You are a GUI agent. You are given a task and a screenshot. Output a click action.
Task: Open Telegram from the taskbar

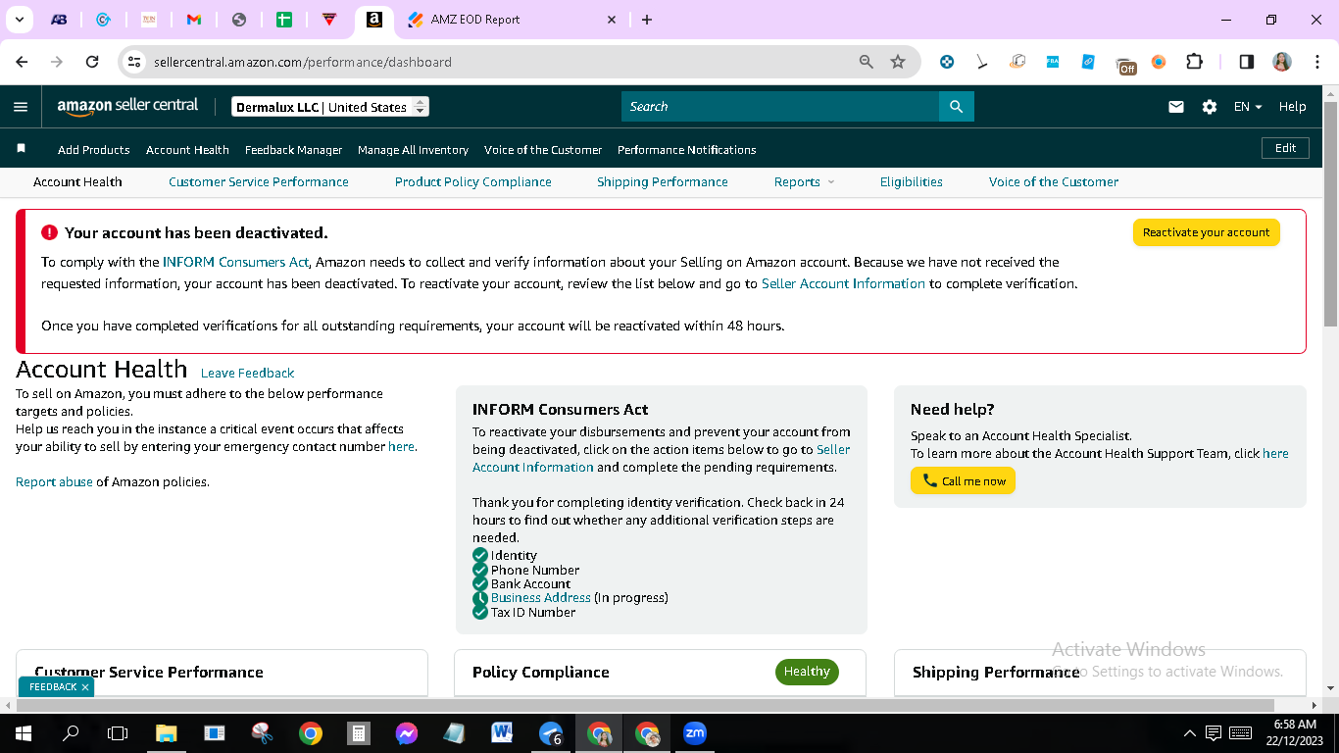tap(551, 732)
